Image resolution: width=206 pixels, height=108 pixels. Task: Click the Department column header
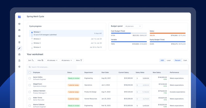pyautogui.click(x=89, y=72)
